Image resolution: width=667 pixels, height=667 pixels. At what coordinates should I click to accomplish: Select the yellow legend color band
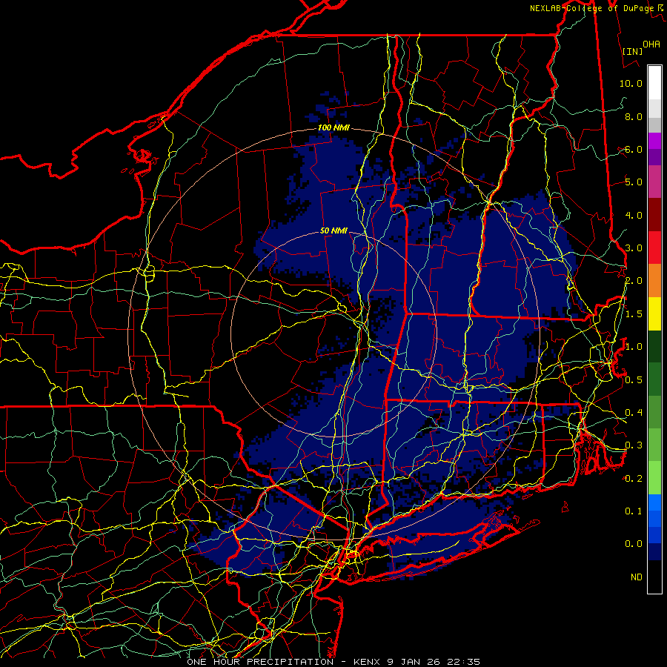tap(654, 314)
